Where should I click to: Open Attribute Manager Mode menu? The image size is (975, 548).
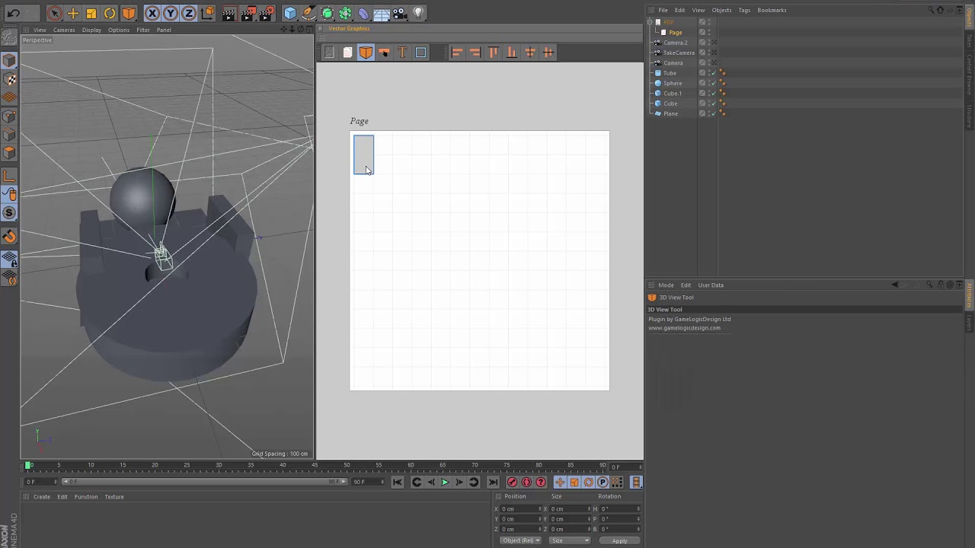click(666, 285)
